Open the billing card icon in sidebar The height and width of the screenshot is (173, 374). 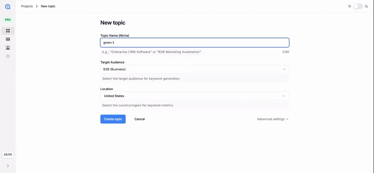(8, 39)
